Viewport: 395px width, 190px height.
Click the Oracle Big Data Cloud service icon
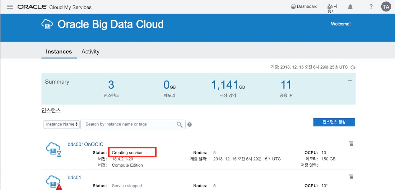(47, 24)
